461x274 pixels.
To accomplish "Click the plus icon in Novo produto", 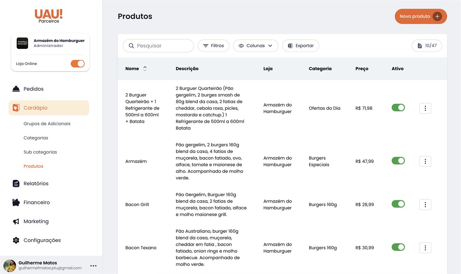I will (437, 16).
